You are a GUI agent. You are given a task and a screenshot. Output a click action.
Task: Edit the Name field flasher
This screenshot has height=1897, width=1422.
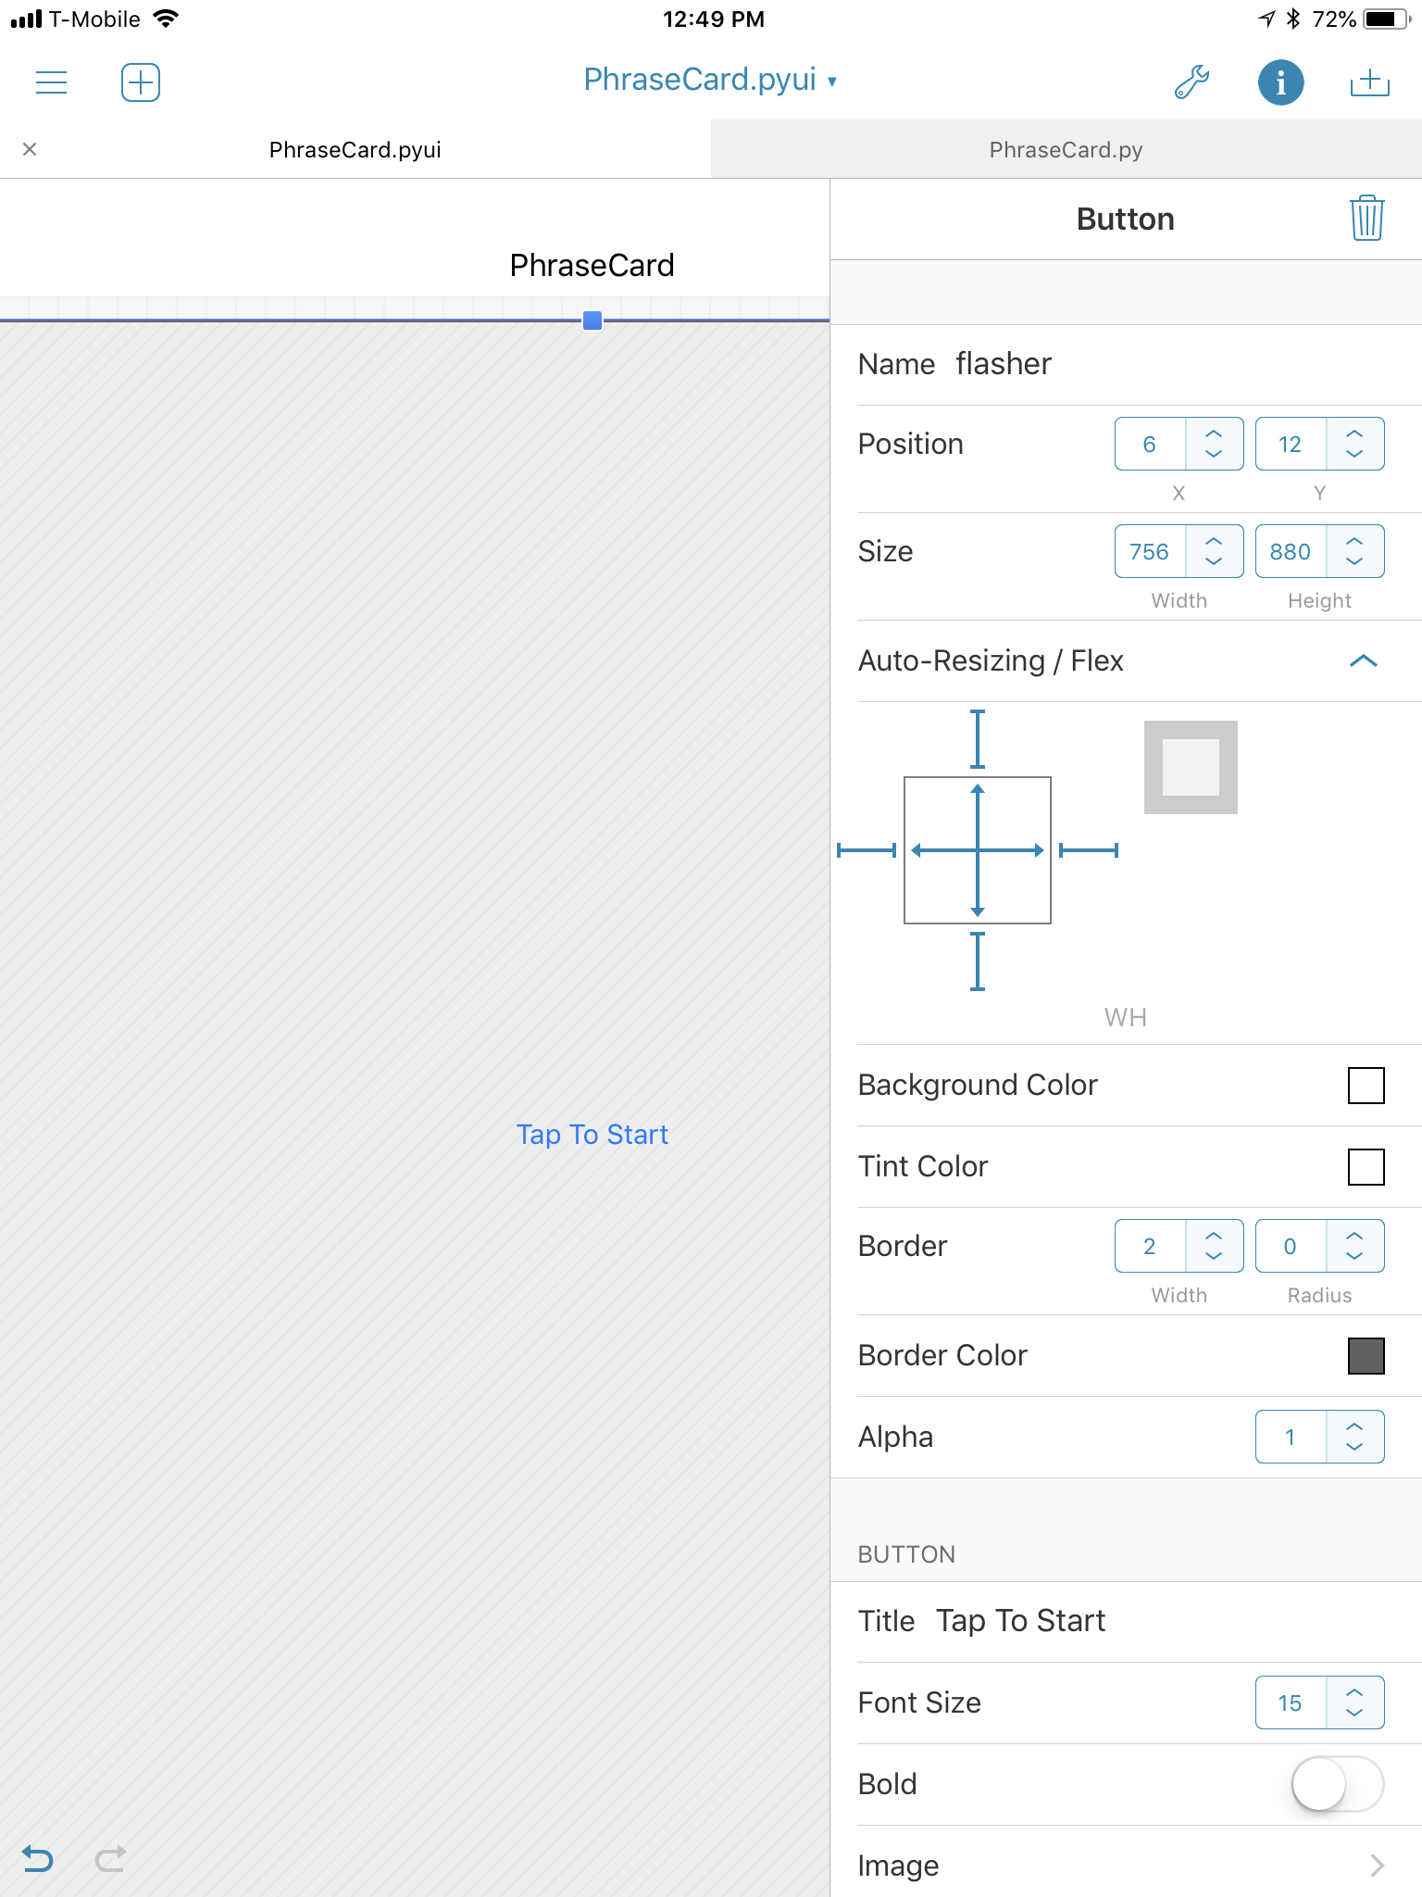pos(1004,364)
